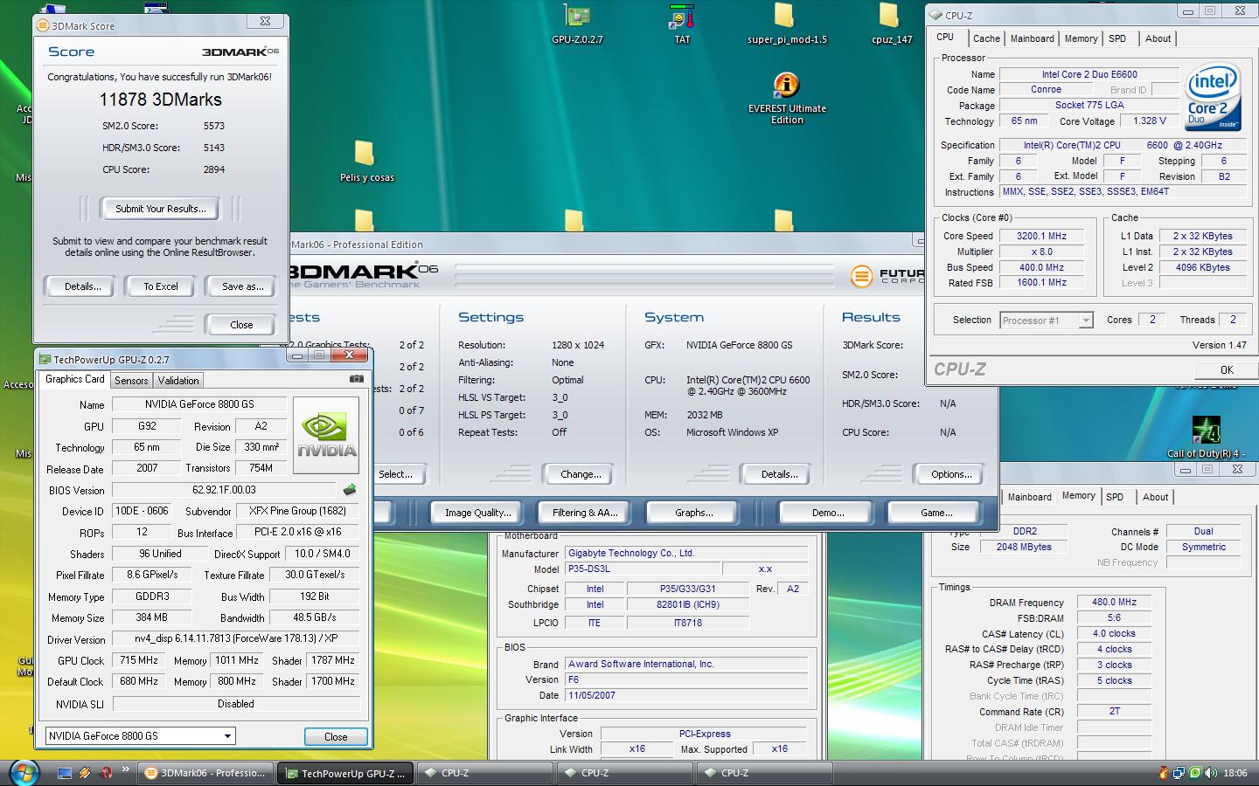
Task: Launch the TAT desktop shortcut
Action: pos(682,23)
